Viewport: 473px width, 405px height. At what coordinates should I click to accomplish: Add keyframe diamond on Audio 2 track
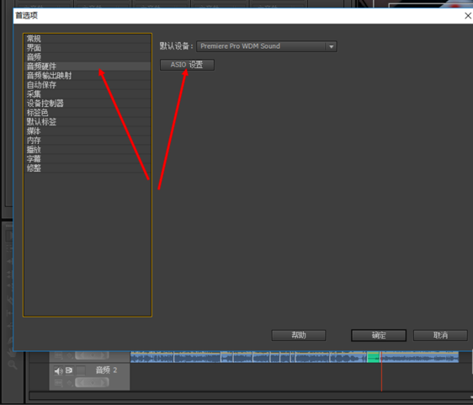pyautogui.click(x=93, y=382)
